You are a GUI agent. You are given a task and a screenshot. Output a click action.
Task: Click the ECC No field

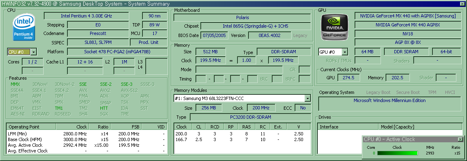[x=303, y=108]
